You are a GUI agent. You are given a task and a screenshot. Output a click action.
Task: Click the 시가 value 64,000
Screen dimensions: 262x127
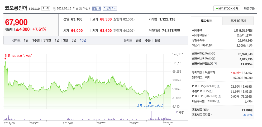[77, 31]
